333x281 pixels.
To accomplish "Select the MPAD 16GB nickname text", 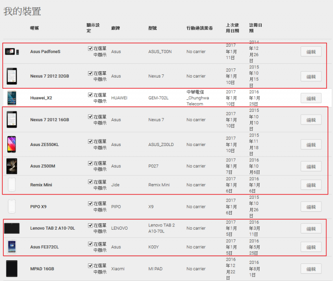I will pyautogui.click(x=42, y=269).
